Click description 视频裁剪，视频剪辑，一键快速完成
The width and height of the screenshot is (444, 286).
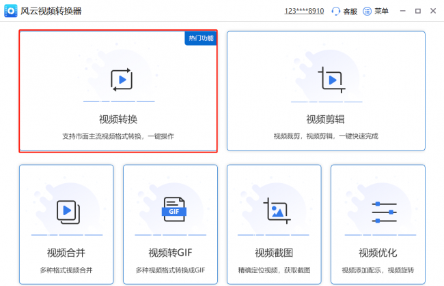coord(326,136)
